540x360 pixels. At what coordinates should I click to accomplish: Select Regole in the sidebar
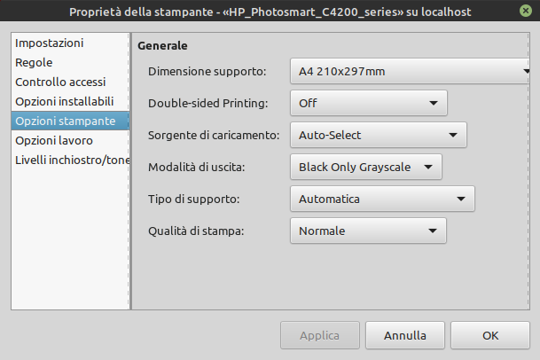pos(35,63)
